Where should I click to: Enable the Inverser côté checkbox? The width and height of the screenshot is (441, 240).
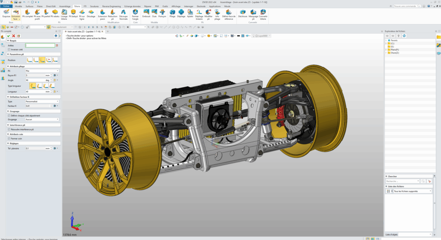coord(9,50)
